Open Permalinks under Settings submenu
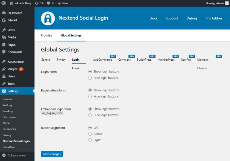 (9, 129)
